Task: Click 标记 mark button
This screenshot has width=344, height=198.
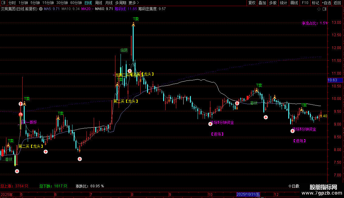Action: [315, 3]
